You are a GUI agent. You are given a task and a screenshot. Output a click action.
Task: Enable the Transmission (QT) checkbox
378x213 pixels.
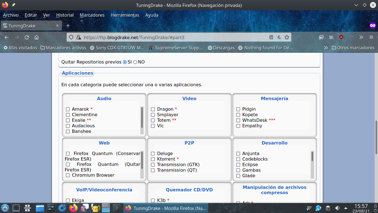(153, 170)
